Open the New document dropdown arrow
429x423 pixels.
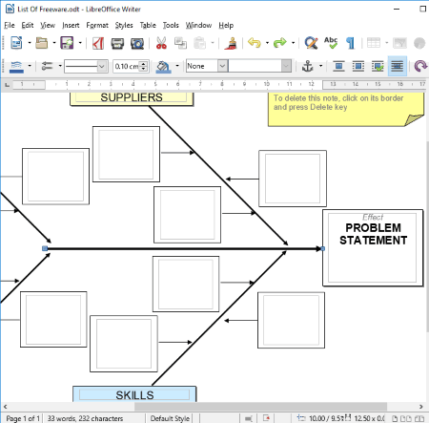click(x=30, y=43)
